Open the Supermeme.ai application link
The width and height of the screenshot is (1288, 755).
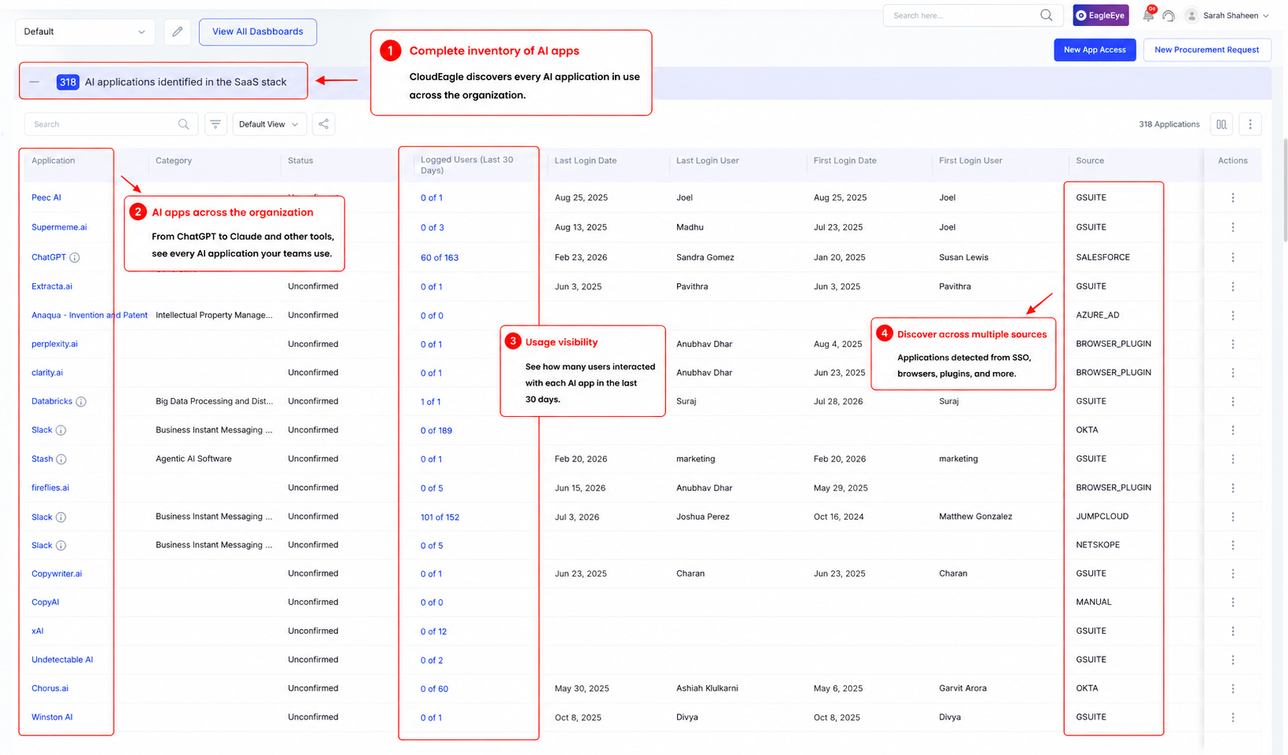[59, 227]
